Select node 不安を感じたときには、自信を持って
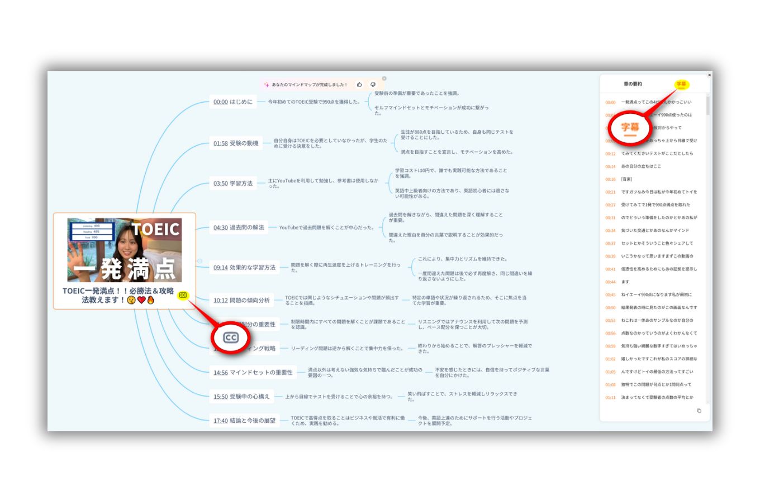The height and width of the screenshot is (502, 760). [492, 373]
